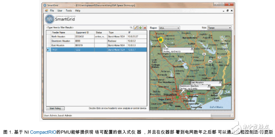Close the TX-01 map callout
The height and width of the screenshot is (137, 275).
[192, 48]
